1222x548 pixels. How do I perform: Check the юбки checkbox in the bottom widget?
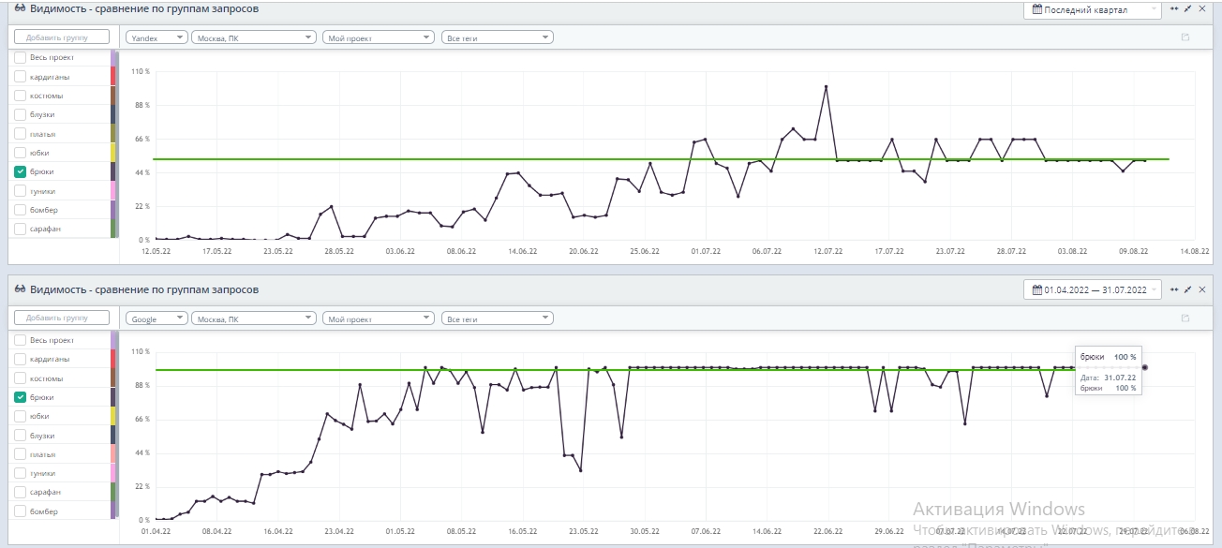pyautogui.click(x=21, y=416)
